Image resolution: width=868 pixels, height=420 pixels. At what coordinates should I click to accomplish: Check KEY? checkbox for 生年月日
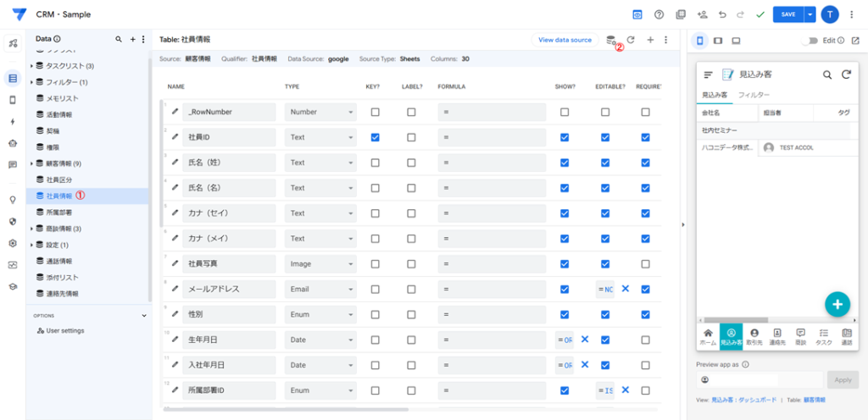point(376,340)
